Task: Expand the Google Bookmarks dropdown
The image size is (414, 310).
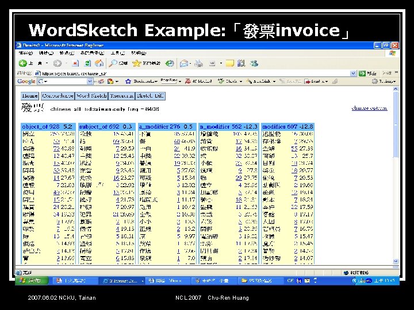Action: tap(156, 81)
